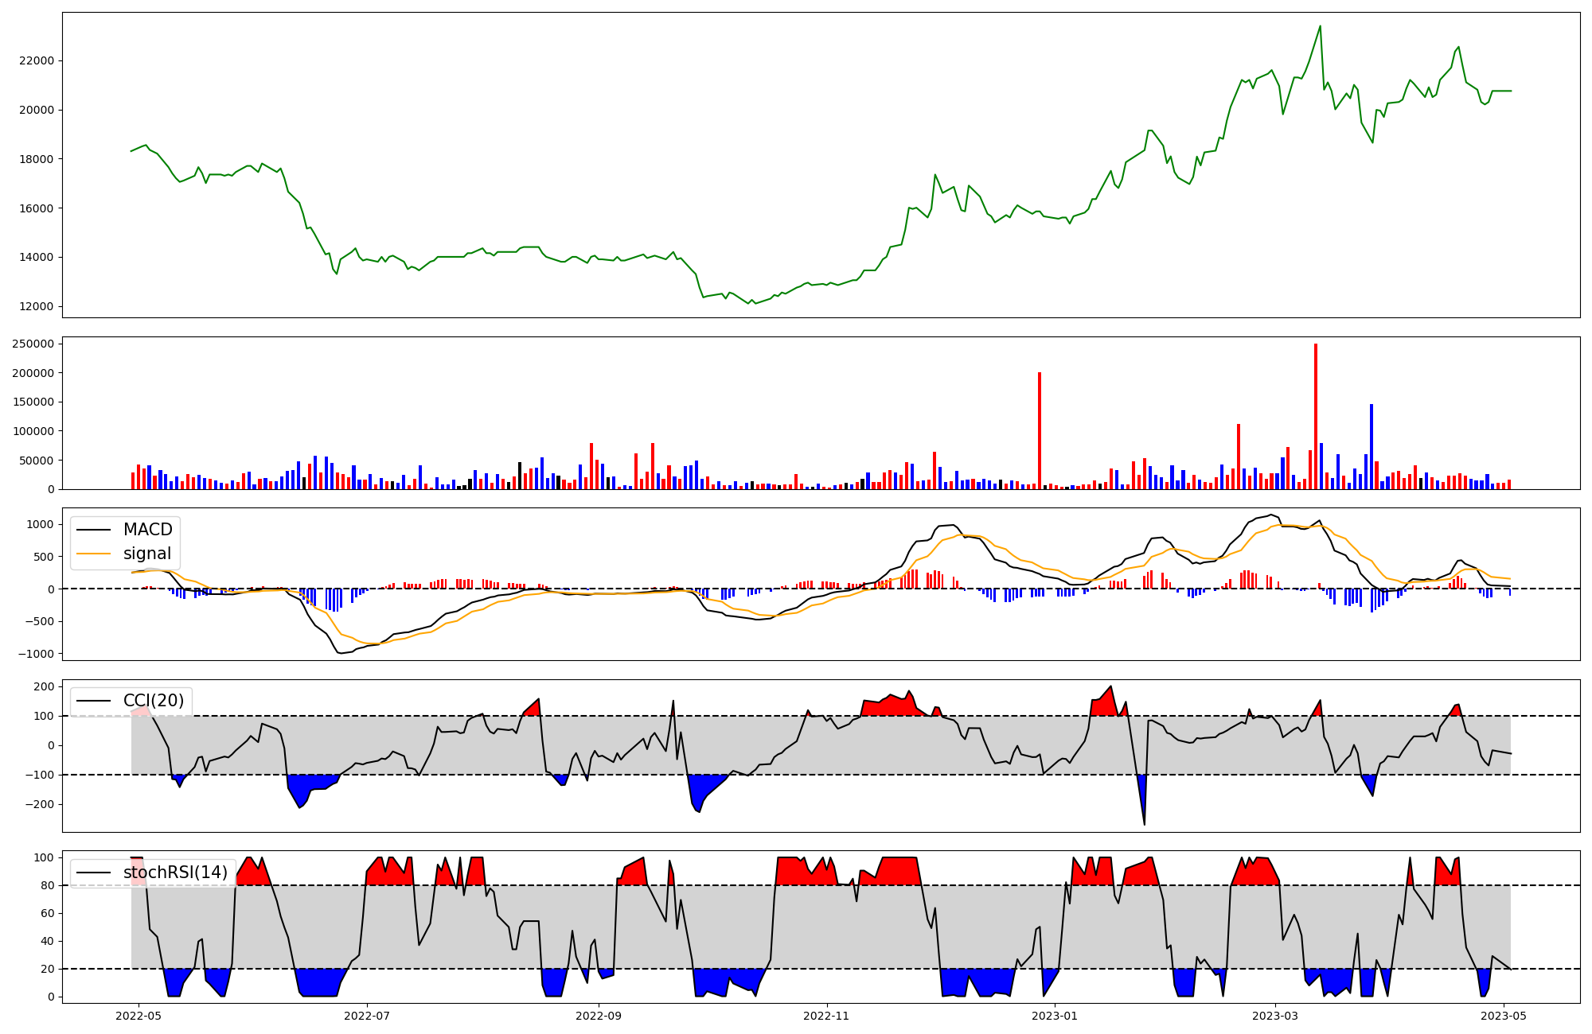Click the 2022-05 x-axis date label

(139, 1015)
